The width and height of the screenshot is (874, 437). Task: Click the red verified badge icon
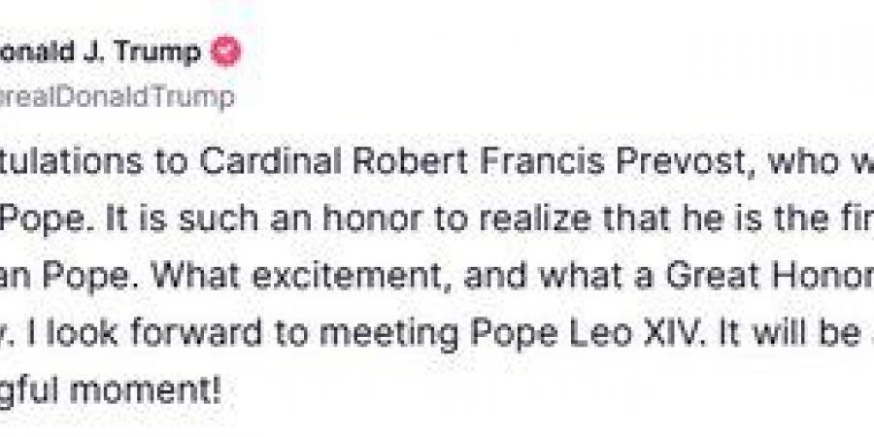tap(225, 52)
